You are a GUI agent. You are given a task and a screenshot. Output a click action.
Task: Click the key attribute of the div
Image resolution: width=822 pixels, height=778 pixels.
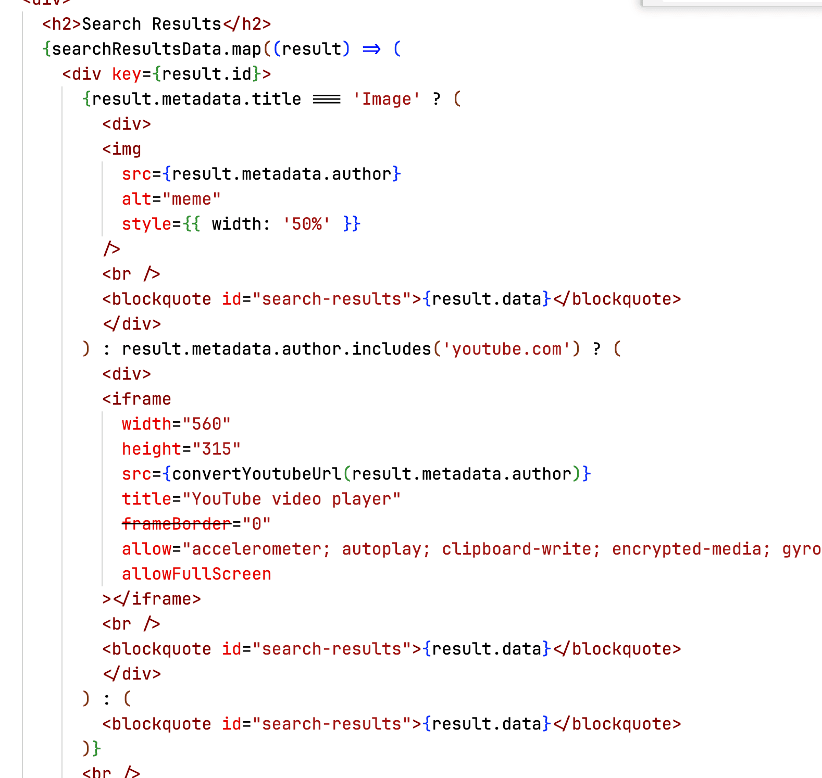tap(126, 74)
